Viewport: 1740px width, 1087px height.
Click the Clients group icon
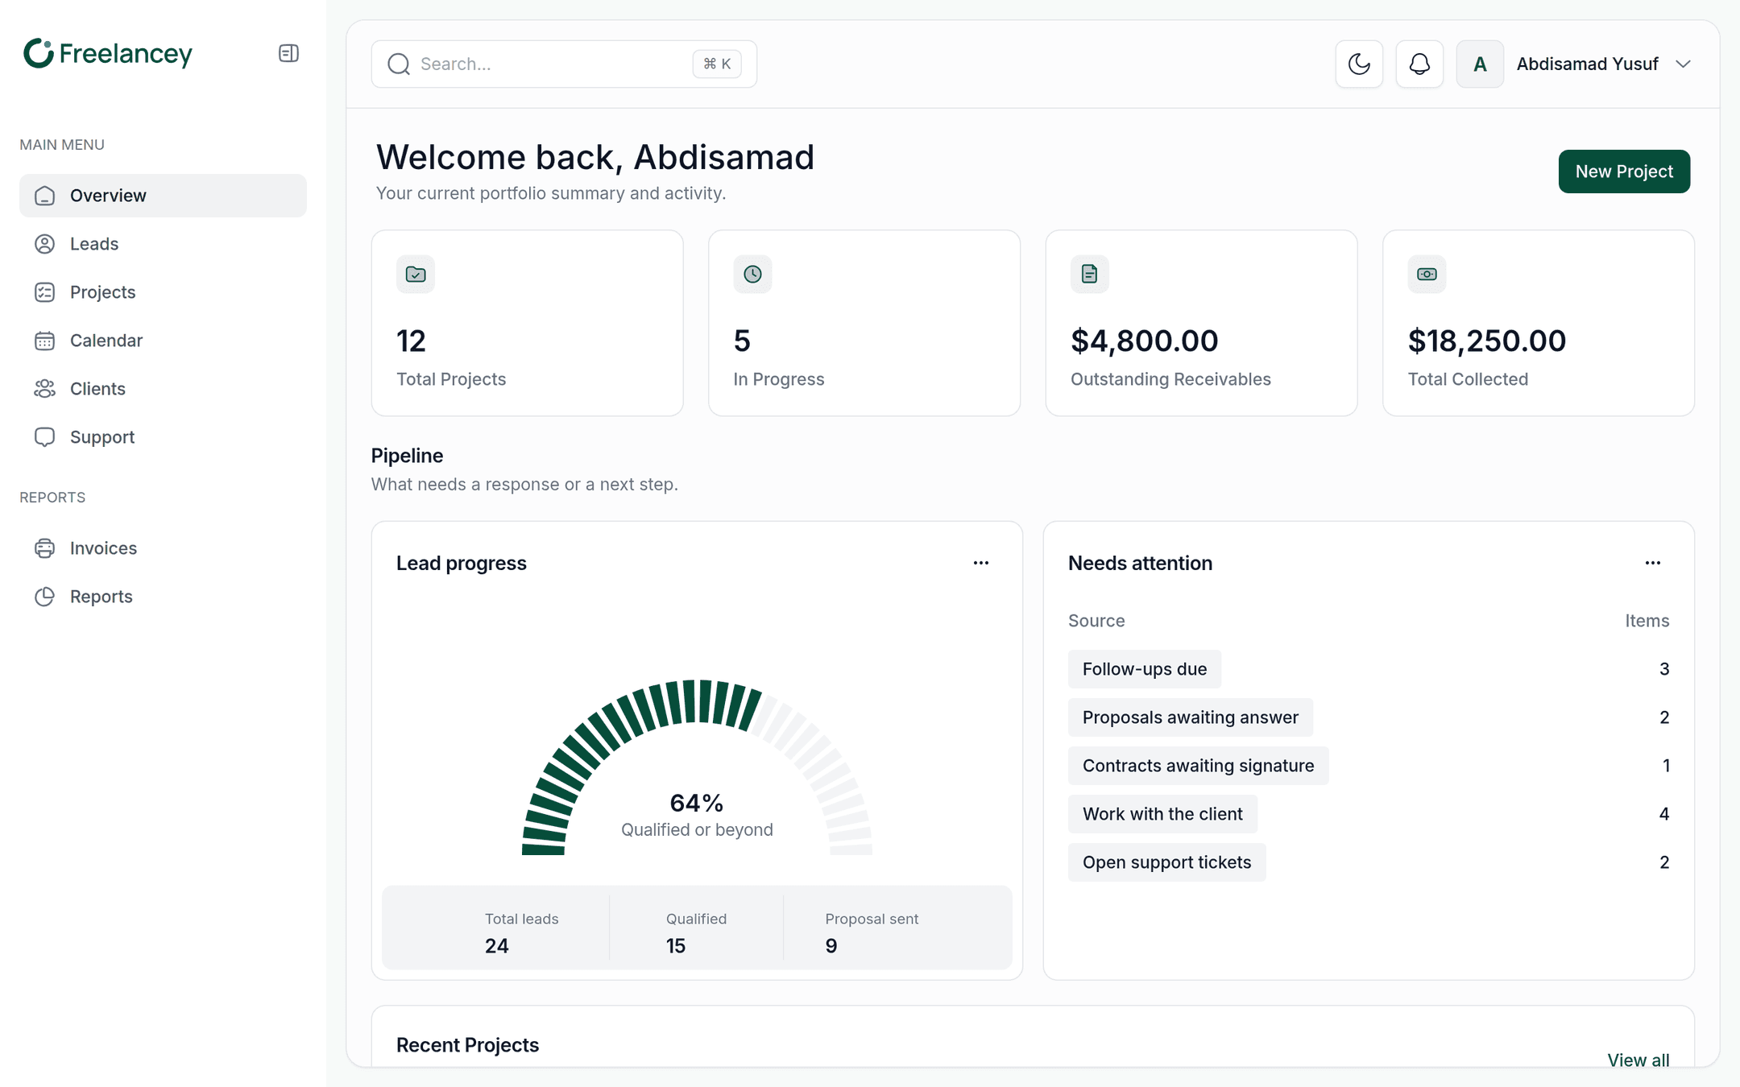pyautogui.click(x=45, y=389)
